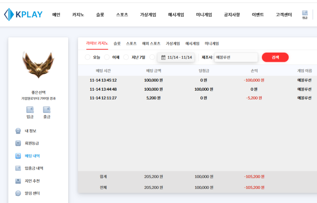The height and width of the screenshot is (203, 317).
Task: Open 슬롯 in top navigation
Action: tap(100, 15)
